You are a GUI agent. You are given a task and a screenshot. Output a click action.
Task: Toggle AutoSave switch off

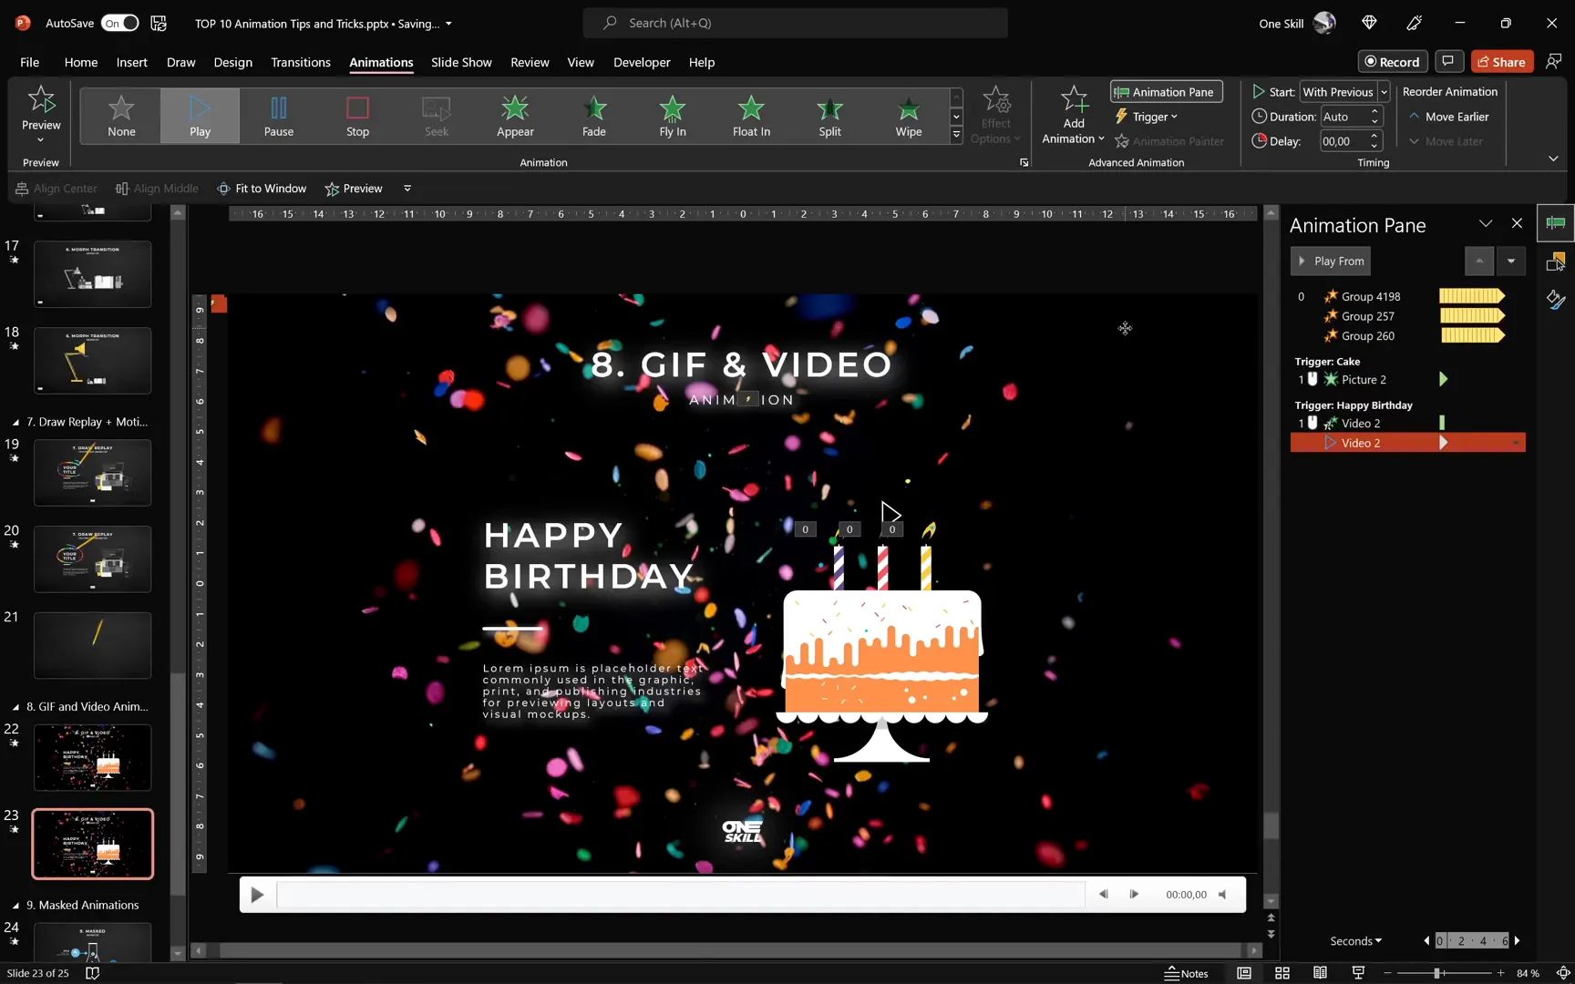tap(120, 23)
